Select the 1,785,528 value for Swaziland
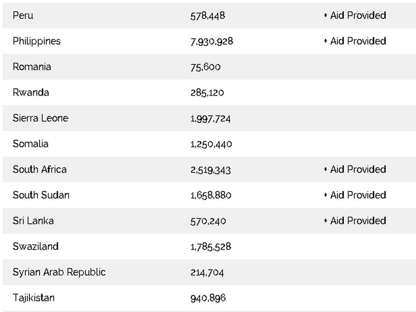Viewport: 416px width, 312px height. click(x=210, y=247)
